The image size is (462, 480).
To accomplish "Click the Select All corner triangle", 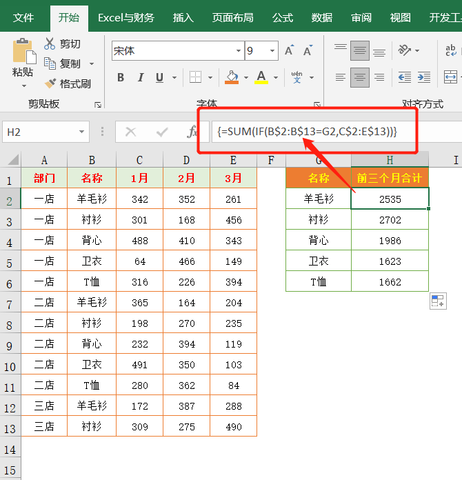I will tap(11, 161).
